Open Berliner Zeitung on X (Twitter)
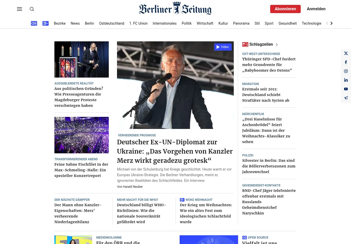This screenshot has width=351, height=244. 346,53
